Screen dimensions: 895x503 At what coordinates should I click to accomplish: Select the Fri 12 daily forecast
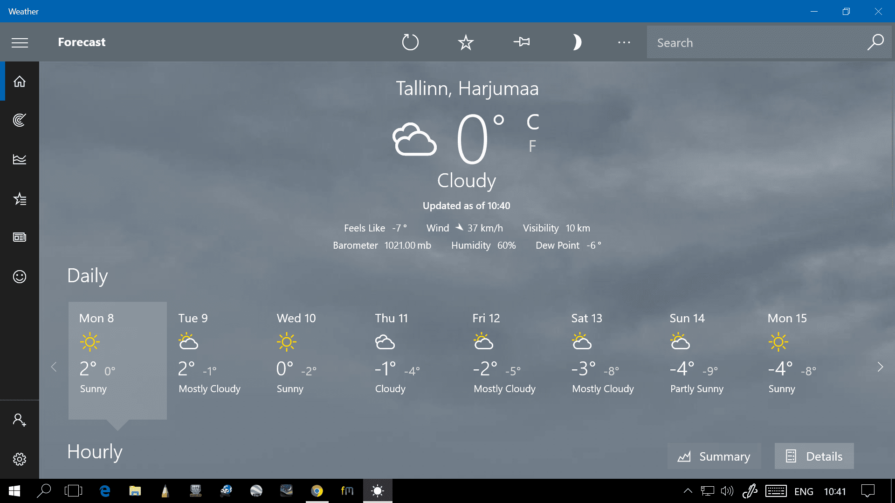(511, 360)
